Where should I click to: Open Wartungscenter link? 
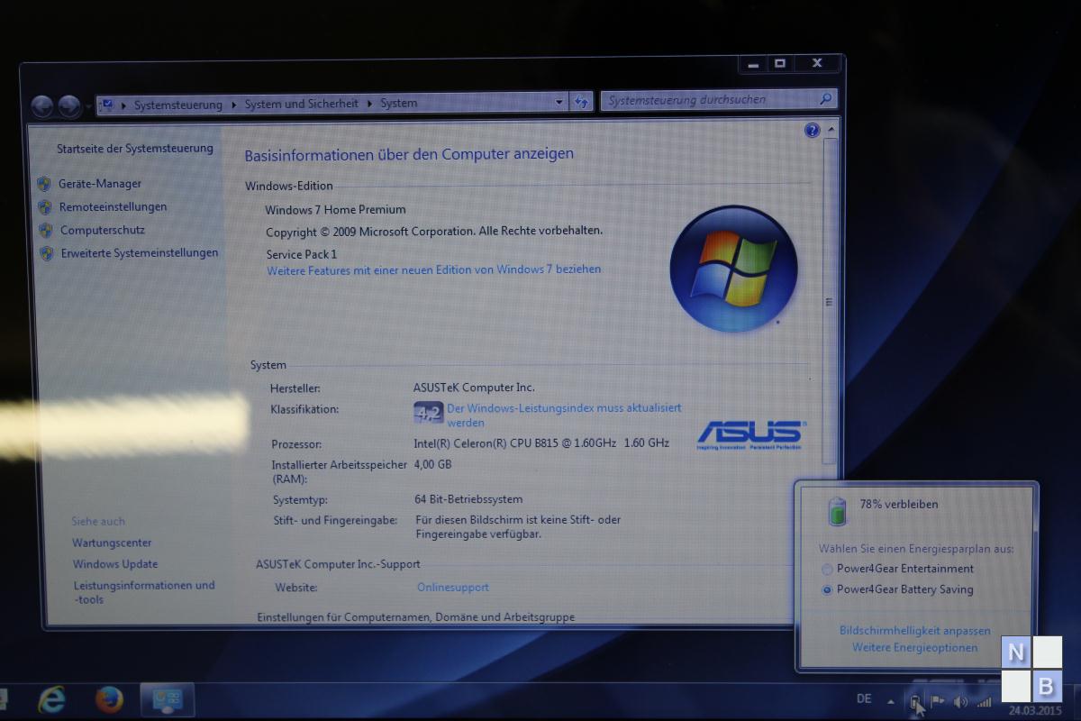click(x=112, y=543)
